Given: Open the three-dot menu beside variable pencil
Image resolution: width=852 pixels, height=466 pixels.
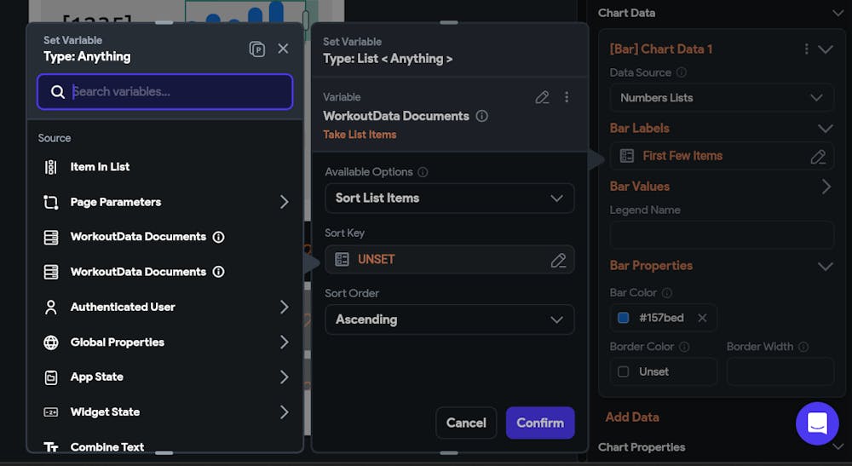Looking at the screenshot, I should tap(567, 98).
